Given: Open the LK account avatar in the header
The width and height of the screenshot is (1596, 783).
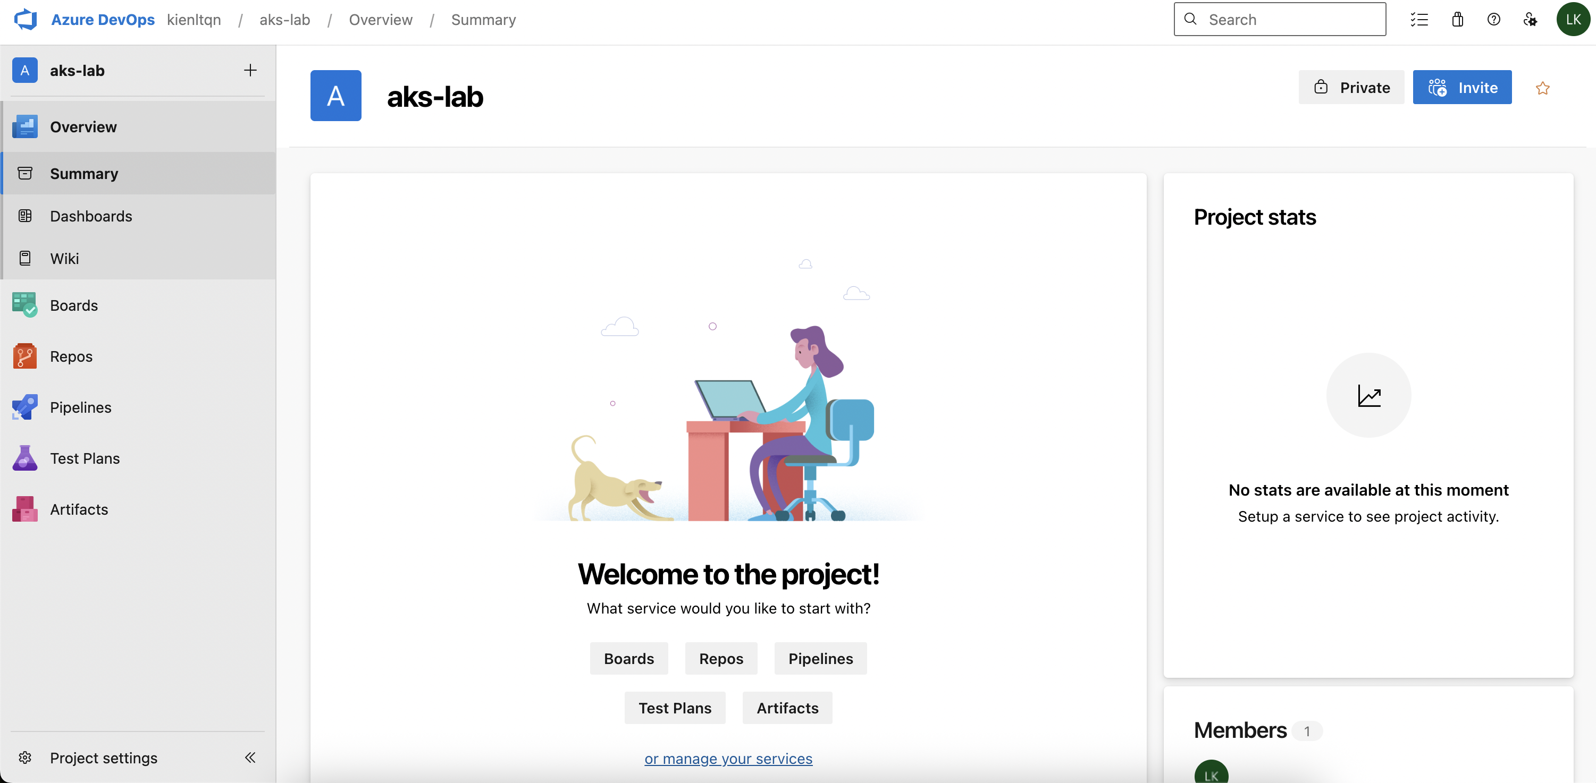Looking at the screenshot, I should (1573, 19).
